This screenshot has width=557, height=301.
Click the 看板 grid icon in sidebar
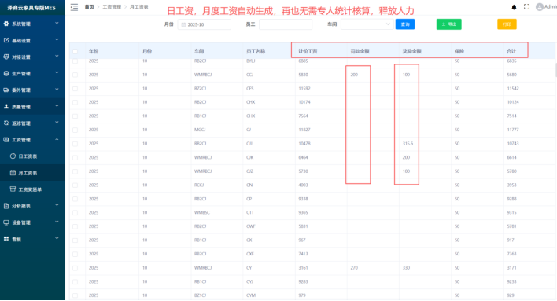coord(6,239)
